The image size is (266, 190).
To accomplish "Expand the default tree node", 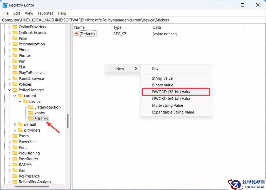I will 15,125.
